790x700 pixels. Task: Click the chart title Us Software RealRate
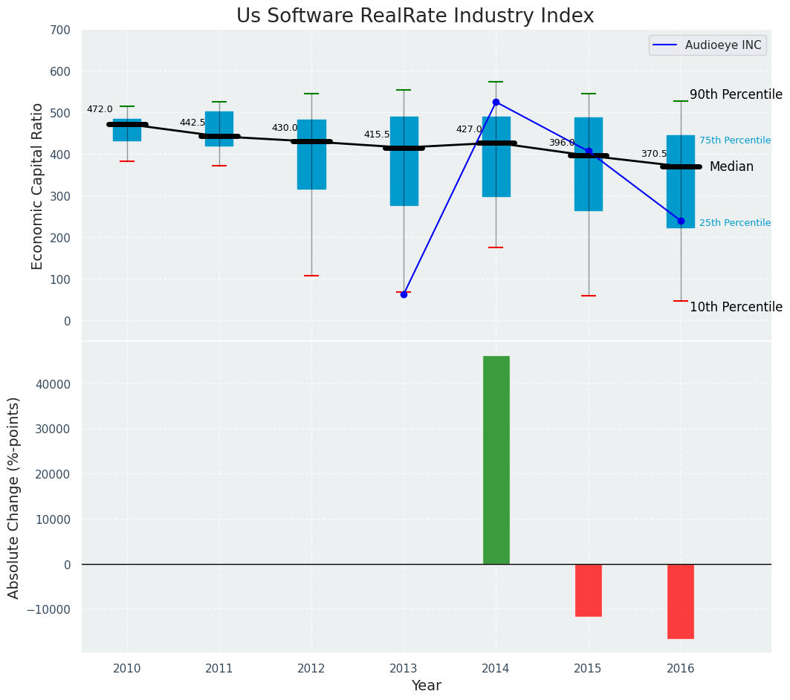[x=415, y=16]
